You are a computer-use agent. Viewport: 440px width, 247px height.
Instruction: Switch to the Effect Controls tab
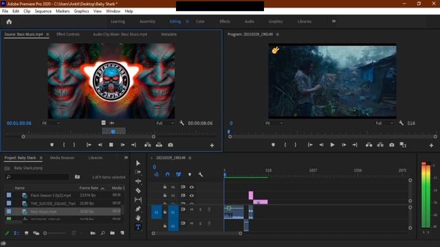click(68, 34)
